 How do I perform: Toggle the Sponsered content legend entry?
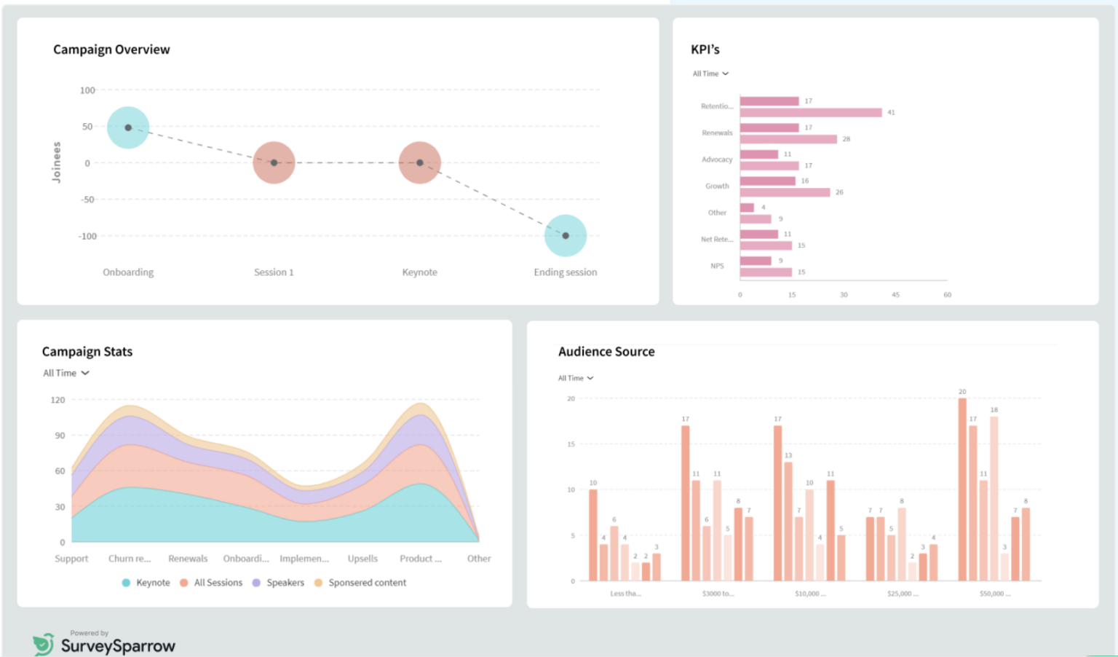(360, 583)
